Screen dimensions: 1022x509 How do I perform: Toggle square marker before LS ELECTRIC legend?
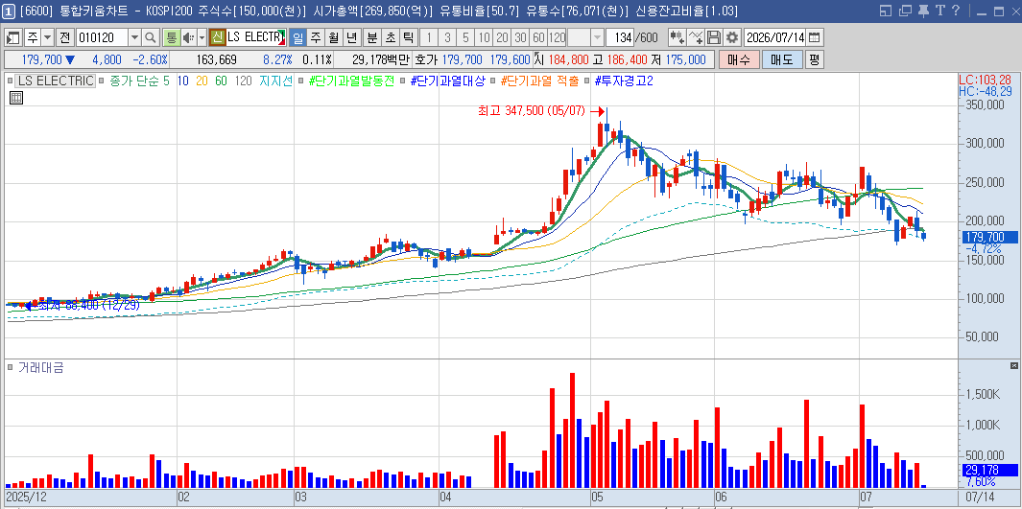coord(10,81)
